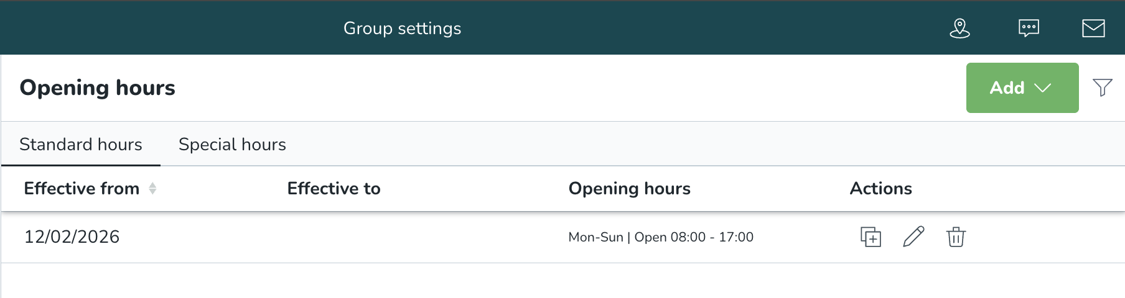Click the Opening hours column header

[629, 189]
